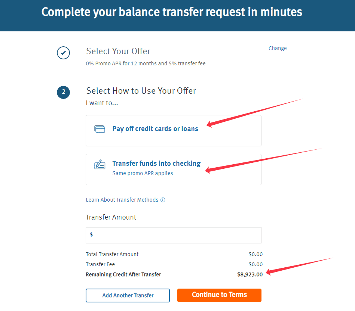Viewport: 355px width, 311px height.
Task: Click the step 2 number circle
Action: [63, 92]
